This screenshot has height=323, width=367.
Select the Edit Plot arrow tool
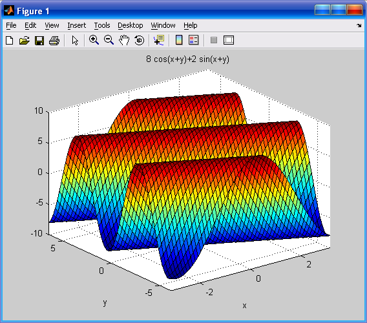(x=75, y=40)
